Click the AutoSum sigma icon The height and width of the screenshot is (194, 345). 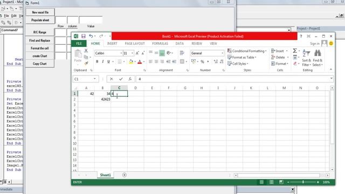coord(295,51)
